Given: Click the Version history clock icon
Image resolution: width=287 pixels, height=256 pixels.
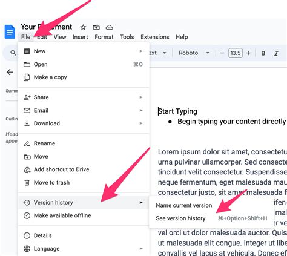Looking at the screenshot, I should coord(27,202).
